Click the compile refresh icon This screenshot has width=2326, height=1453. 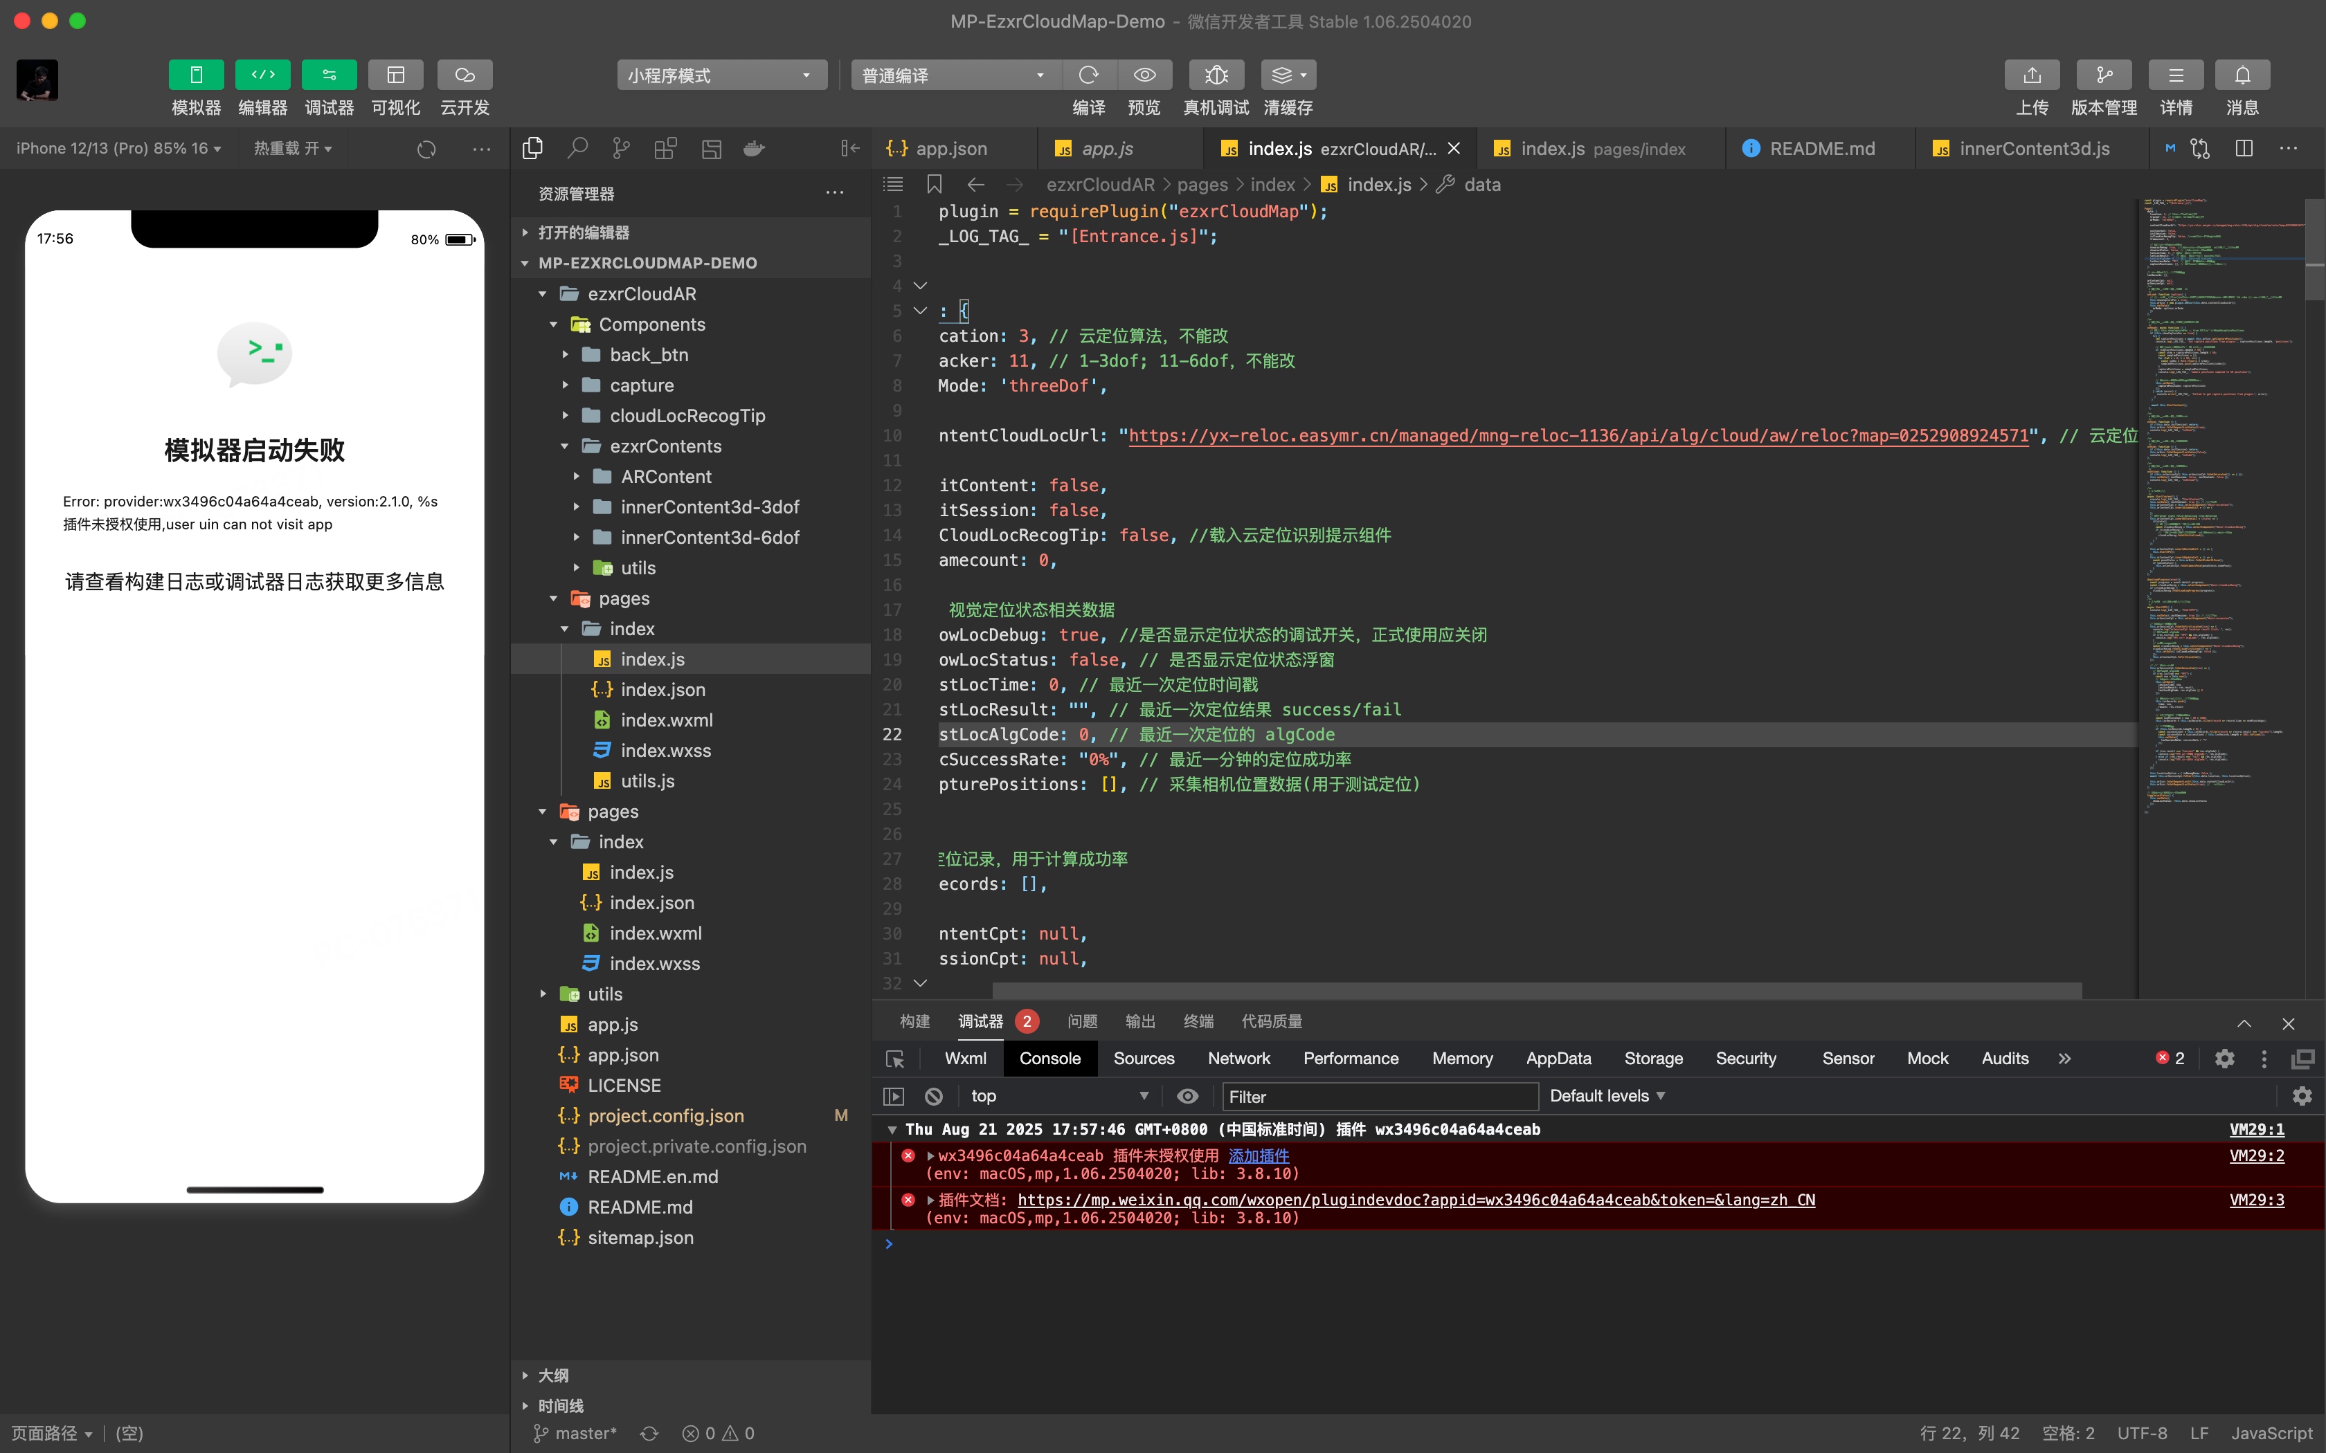(x=1088, y=75)
